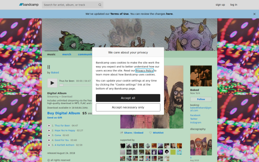259x162 pixels.
Task: Play track 1 Thus Far Been
Action: [x=49, y=126]
